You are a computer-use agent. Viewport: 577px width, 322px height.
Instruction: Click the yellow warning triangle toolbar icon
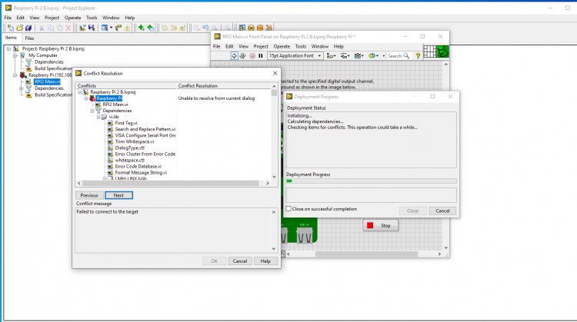[x=127, y=28]
